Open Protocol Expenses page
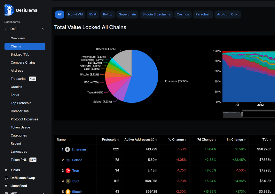 point(25,119)
